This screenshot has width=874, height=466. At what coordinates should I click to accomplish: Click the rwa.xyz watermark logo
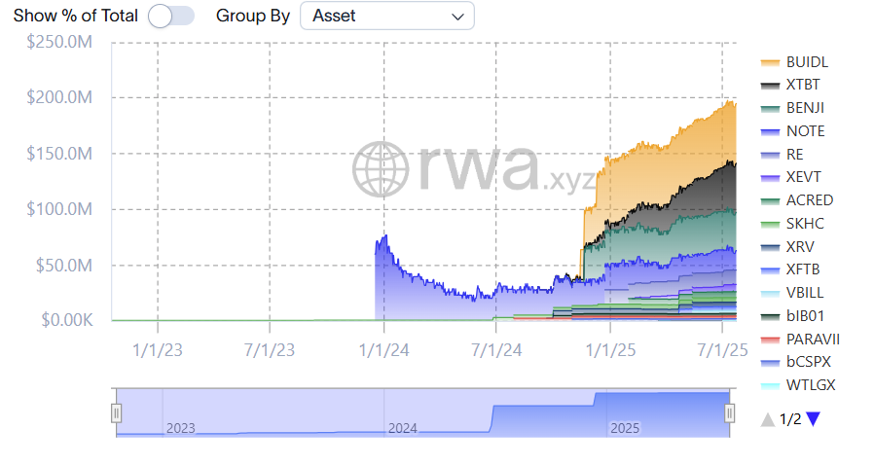coord(460,168)
